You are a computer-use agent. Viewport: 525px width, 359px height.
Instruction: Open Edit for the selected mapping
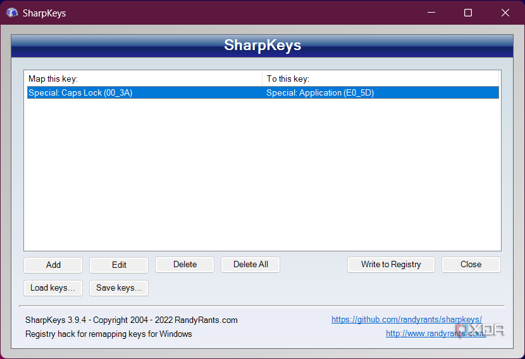pos(119,265)
